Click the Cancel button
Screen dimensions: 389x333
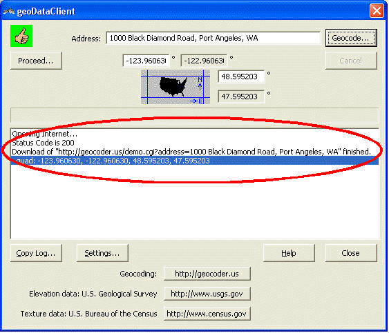pos(351,61)
